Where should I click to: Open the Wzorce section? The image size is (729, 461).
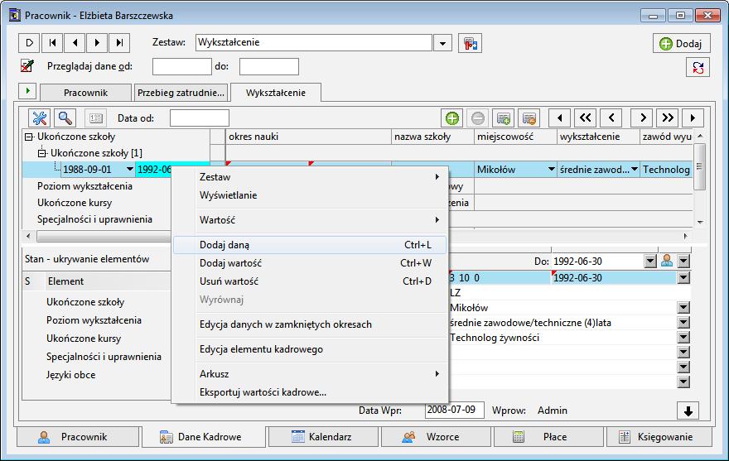click(436, 437)
